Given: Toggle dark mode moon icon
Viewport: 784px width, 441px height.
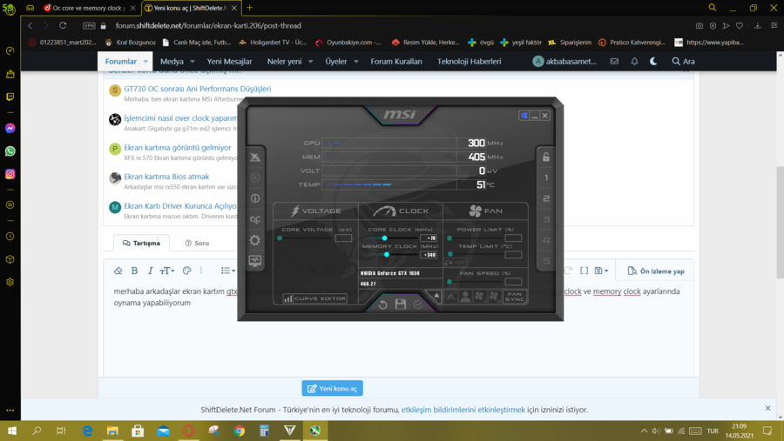Looking at the screenshot, I should tap(653, 61).
